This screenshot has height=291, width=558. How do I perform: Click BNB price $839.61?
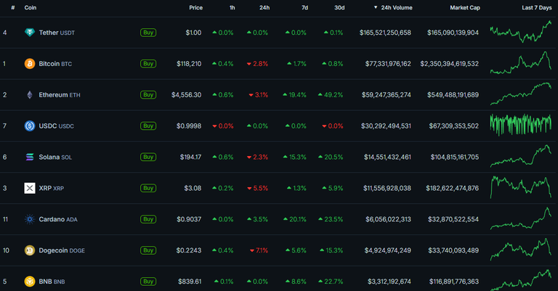tap(190, 282)
